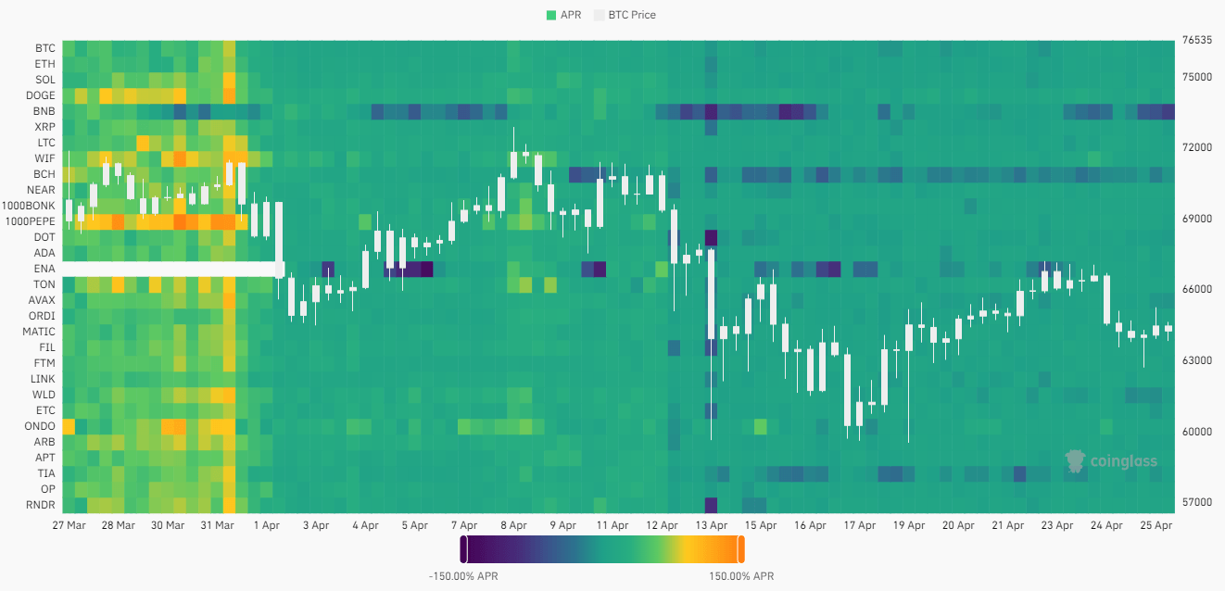Click the DOGE row label
Viewport: 1225px width, 591px height.
pos(41,95)
